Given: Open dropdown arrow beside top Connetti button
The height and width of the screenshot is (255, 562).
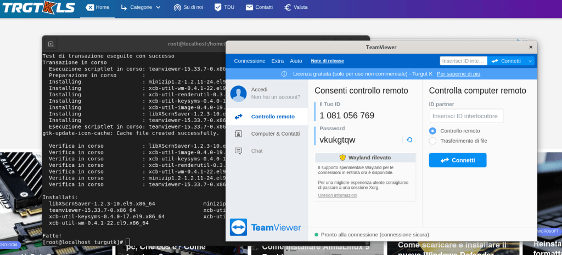Looking at the screenshot, I should (530, 61).
